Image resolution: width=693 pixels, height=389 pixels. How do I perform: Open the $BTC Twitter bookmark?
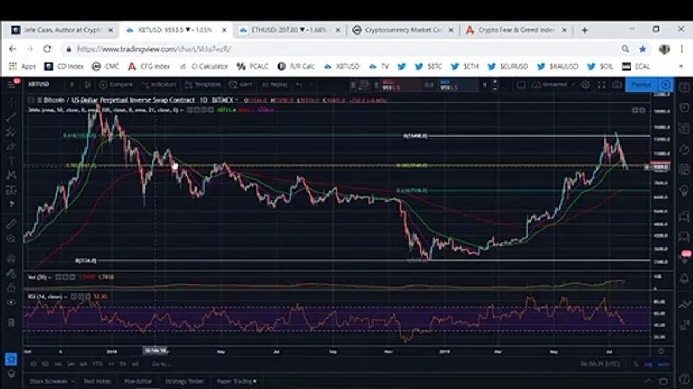click(428, 66)
